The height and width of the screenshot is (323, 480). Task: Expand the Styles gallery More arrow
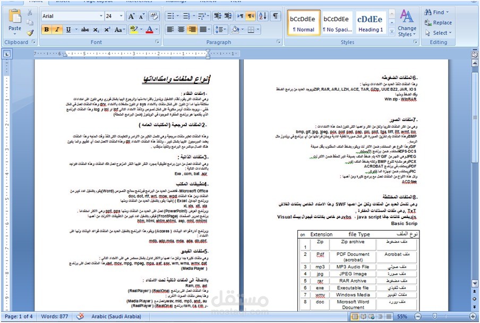391,31
